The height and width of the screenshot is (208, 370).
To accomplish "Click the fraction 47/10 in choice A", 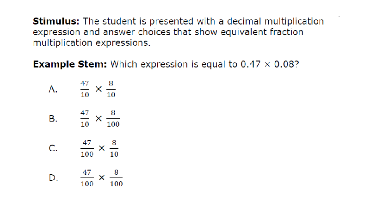I will pos(85,89).
